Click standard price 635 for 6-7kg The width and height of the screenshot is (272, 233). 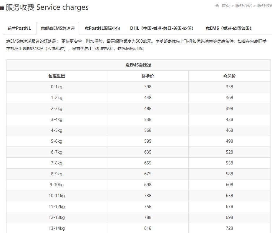point(147,152)
